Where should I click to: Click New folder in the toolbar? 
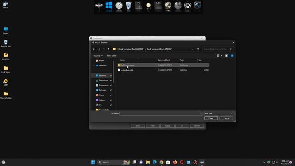pos(112,56)
